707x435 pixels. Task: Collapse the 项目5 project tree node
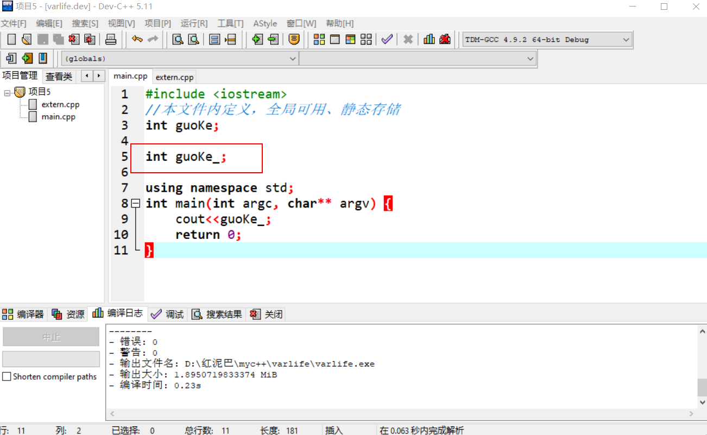[x=7, y=93]
